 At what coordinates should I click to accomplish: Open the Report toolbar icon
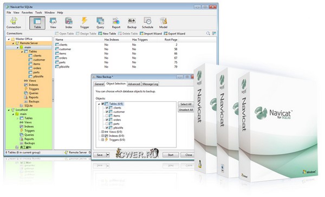tap(116, 23)
